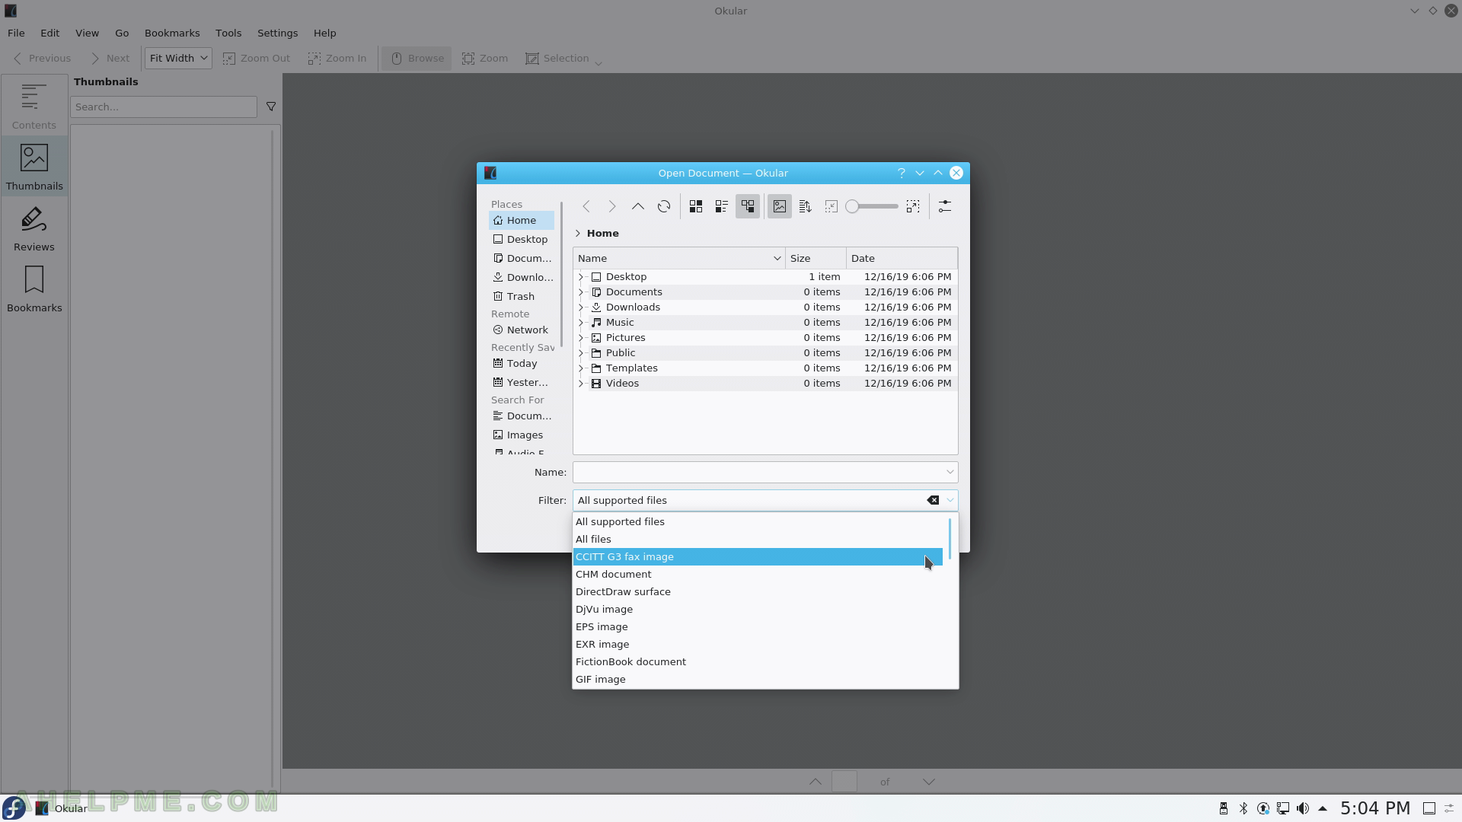Click the zoom-in icon right of the slider
The image size is (1462, 822).
tap(913, 206)
